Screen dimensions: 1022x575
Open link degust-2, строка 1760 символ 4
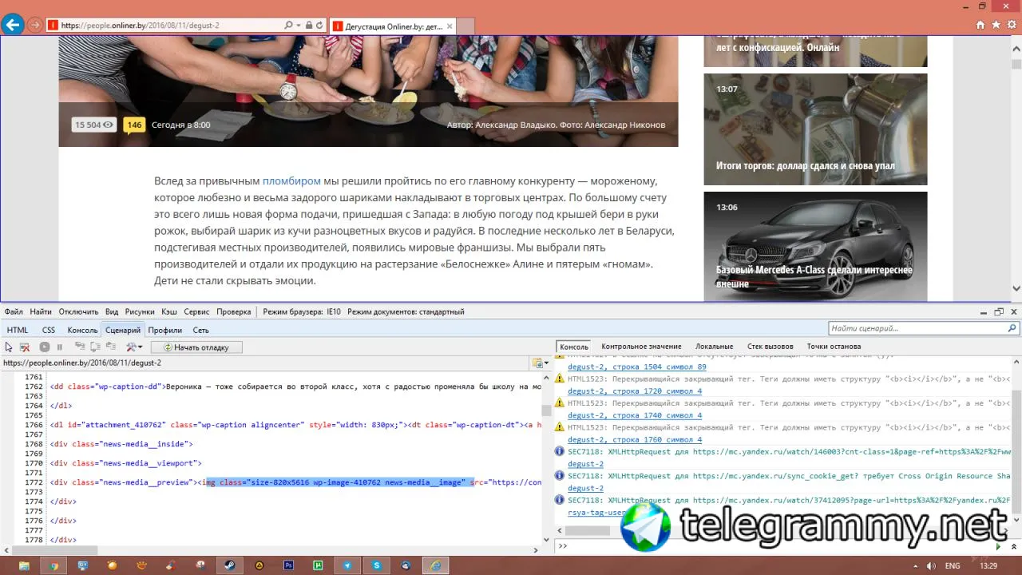click(x=635, y=439)
